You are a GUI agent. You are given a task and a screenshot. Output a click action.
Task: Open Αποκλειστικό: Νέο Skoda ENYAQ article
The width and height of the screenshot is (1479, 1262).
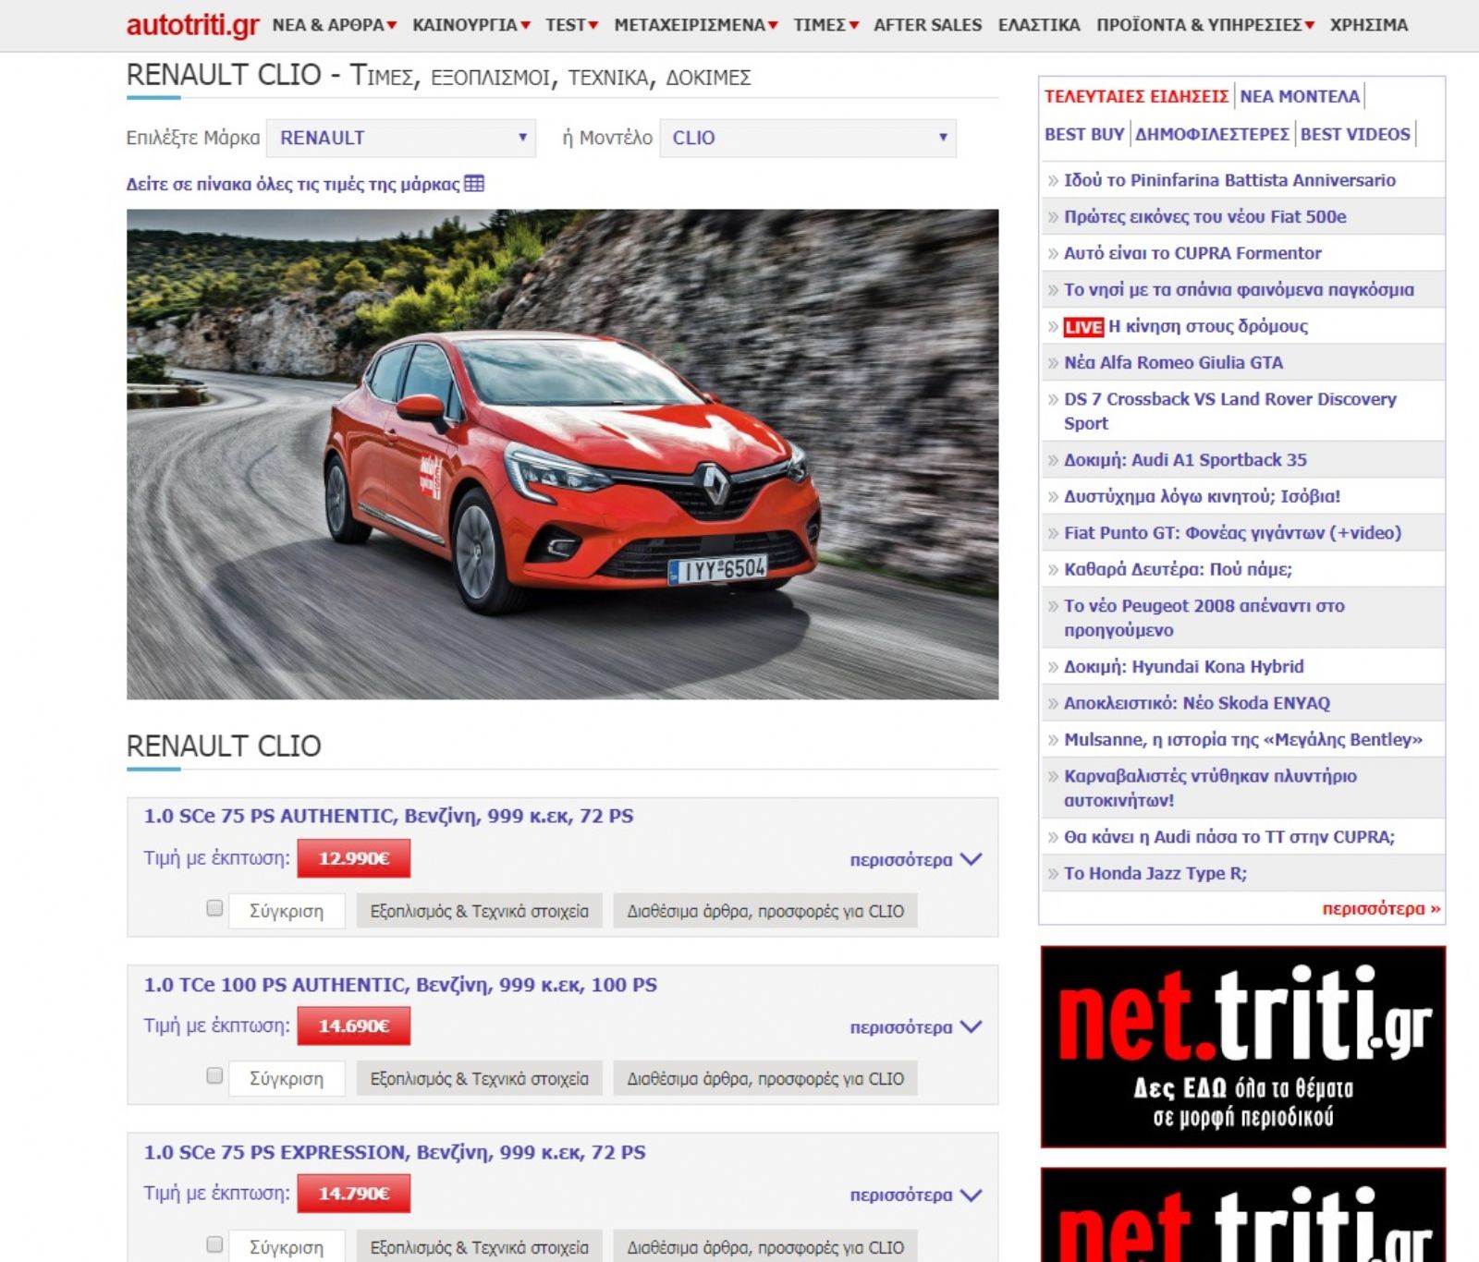pos(1196,703)
